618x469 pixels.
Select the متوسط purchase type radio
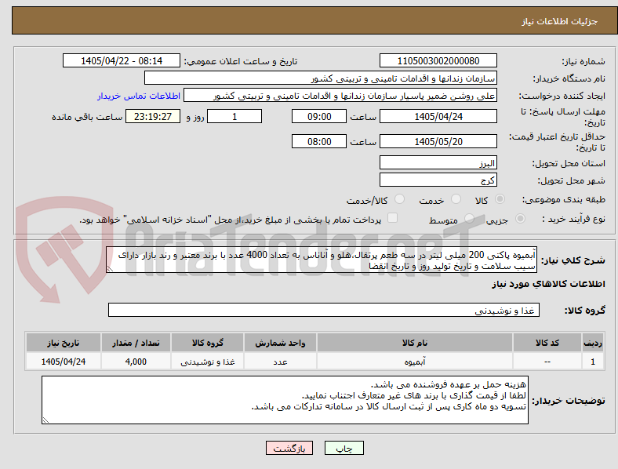[469, 218]
